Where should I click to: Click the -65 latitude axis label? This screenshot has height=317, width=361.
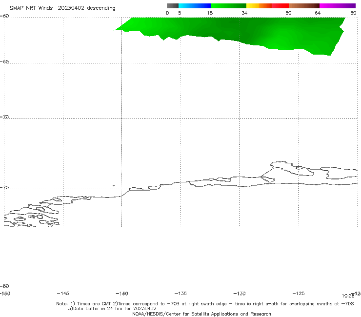click(x=4, y=62)
